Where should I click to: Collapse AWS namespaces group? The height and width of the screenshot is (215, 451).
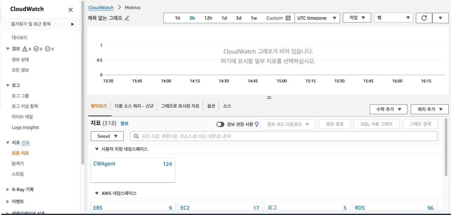(97, 193)
